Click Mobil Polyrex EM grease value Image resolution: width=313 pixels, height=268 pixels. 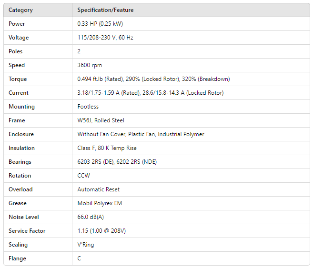tap(100, 203)
